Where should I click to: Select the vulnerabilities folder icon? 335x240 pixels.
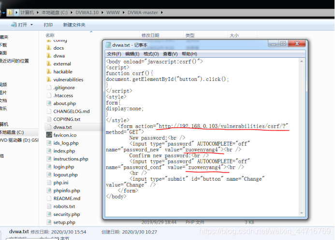click(49, 80)
